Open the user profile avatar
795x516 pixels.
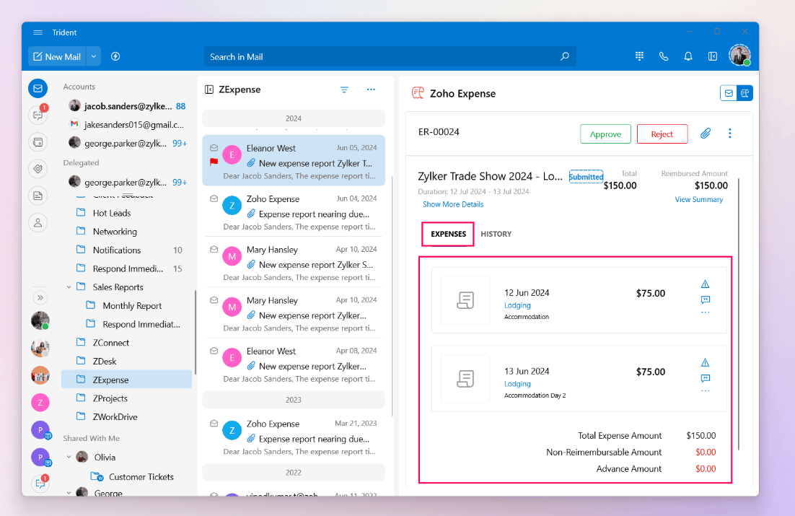pos(739,56)
